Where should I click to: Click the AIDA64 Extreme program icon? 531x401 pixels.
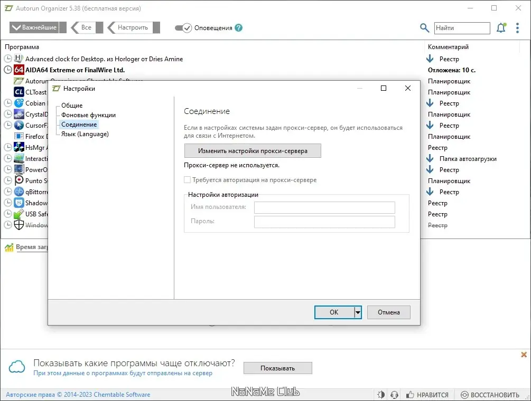click(19, 70)
